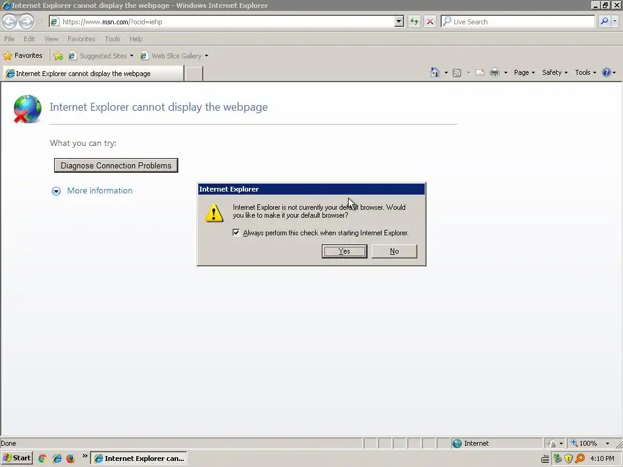The image size is (623, 467).
Task: Refresh the page with the green arrows icon
Action: [x=414, y=21]
